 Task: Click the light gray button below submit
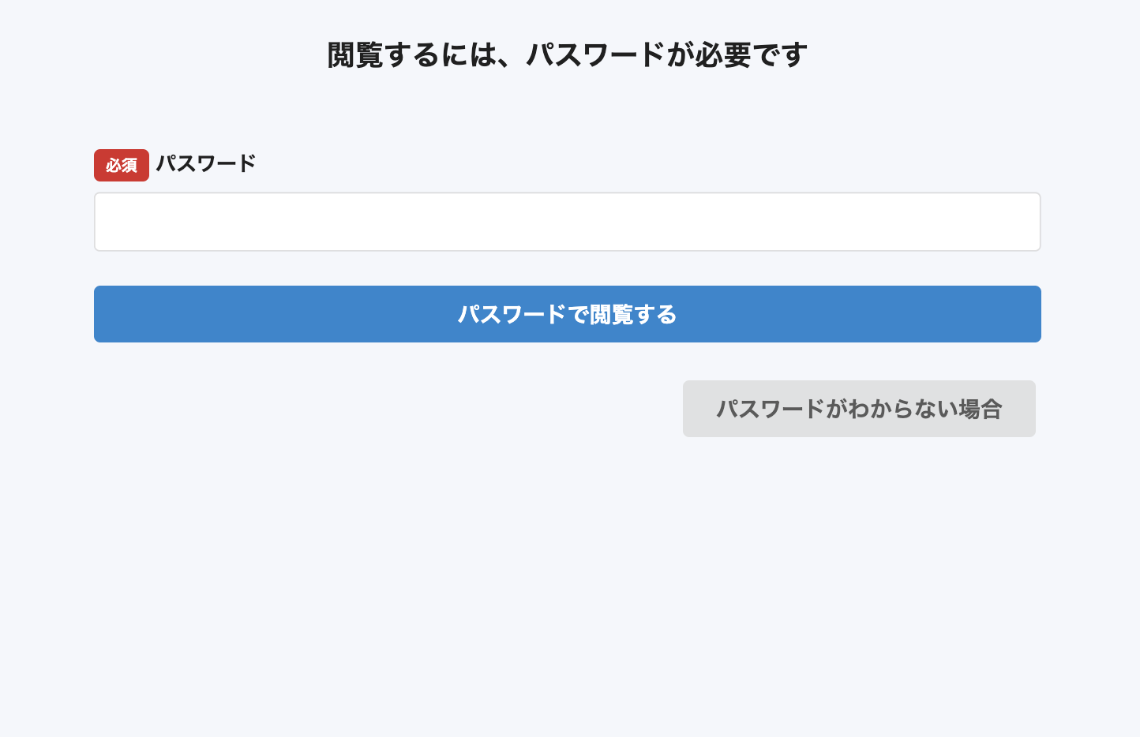click(x=859, y=409)
